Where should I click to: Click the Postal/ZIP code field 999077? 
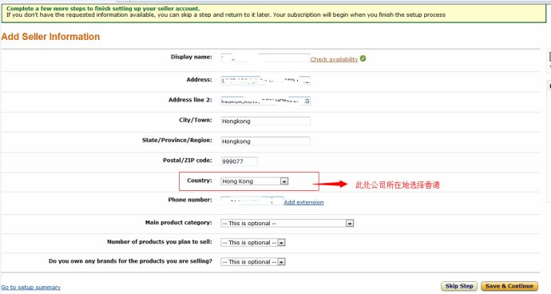(x=239, y=161)
